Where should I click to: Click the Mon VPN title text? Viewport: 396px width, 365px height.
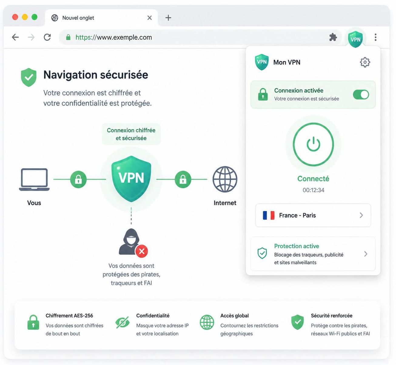click(287, 62)
